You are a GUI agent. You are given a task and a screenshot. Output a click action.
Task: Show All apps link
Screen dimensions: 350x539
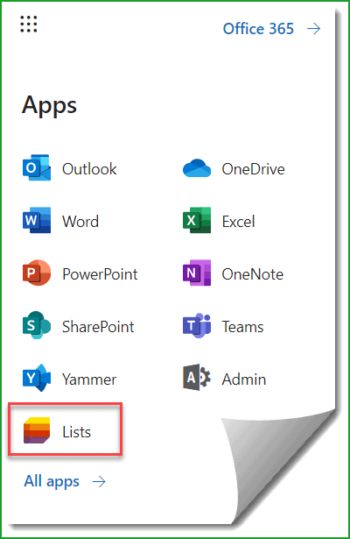tap(52, 481)
